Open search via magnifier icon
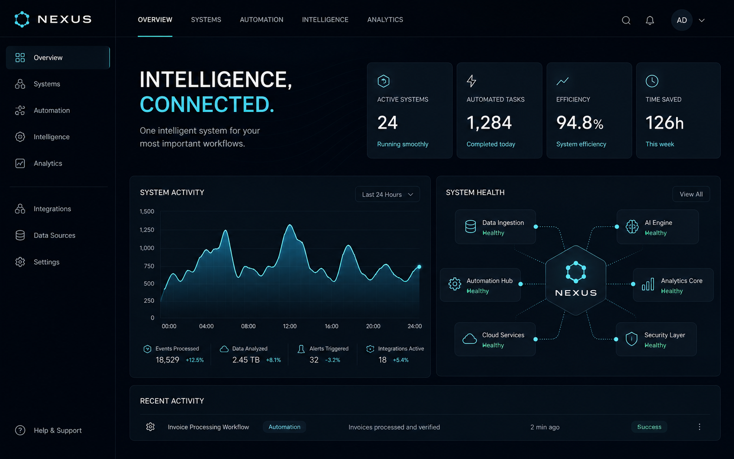This screenshot has width=734, height=459. click(x=626, y=20)
